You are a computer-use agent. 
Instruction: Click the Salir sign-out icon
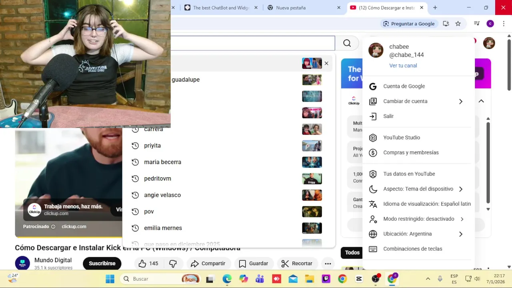[373, 116]
